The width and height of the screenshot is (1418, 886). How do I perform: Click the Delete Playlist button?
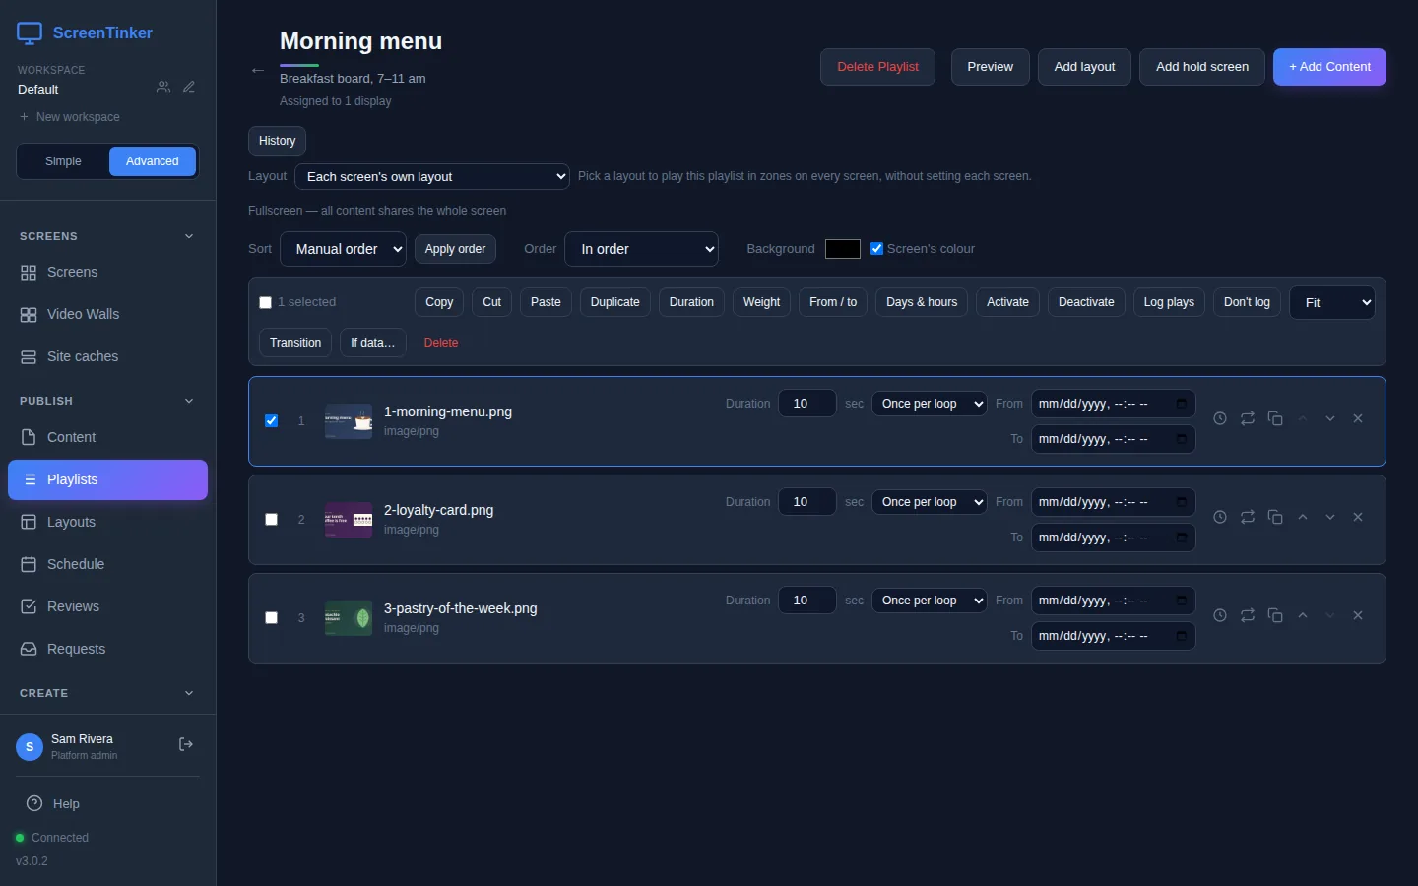click(x=877, y=67)
